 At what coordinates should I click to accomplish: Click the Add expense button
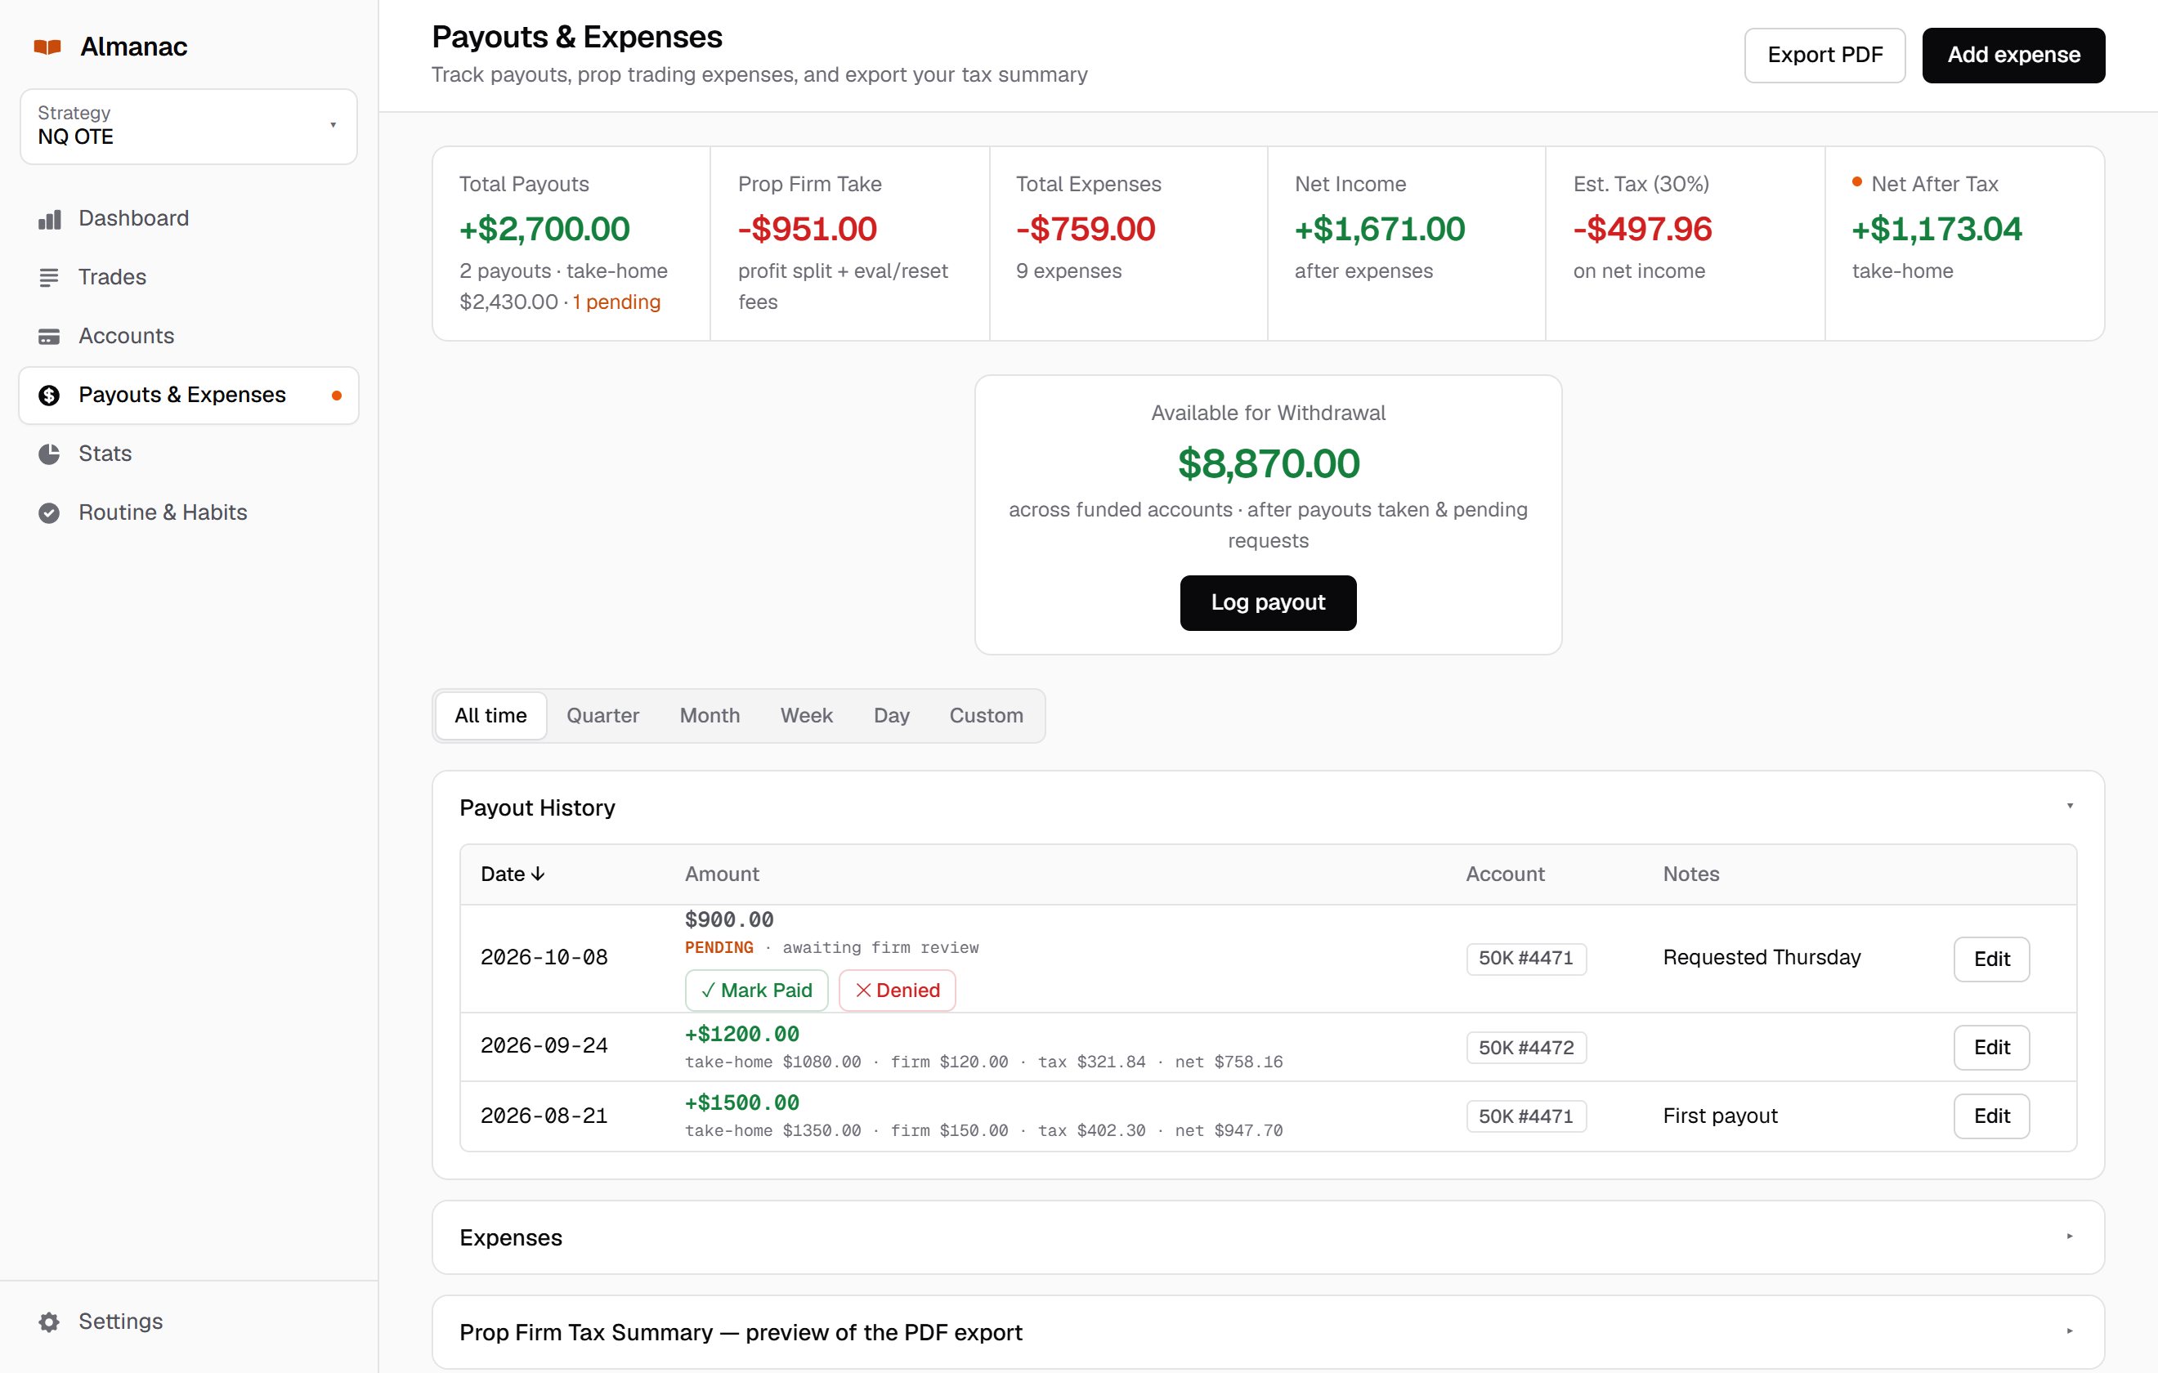click(2013, 56)
